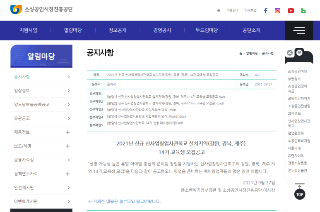Open 협업활성화 quick link

click(x=296, y=133)
